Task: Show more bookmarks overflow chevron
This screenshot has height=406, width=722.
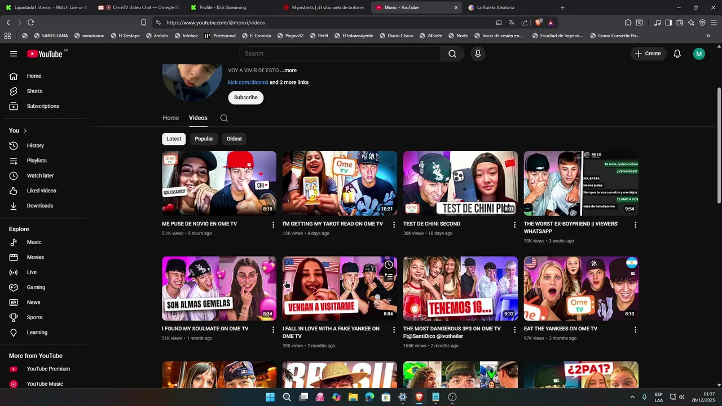Action: [708, 36]
